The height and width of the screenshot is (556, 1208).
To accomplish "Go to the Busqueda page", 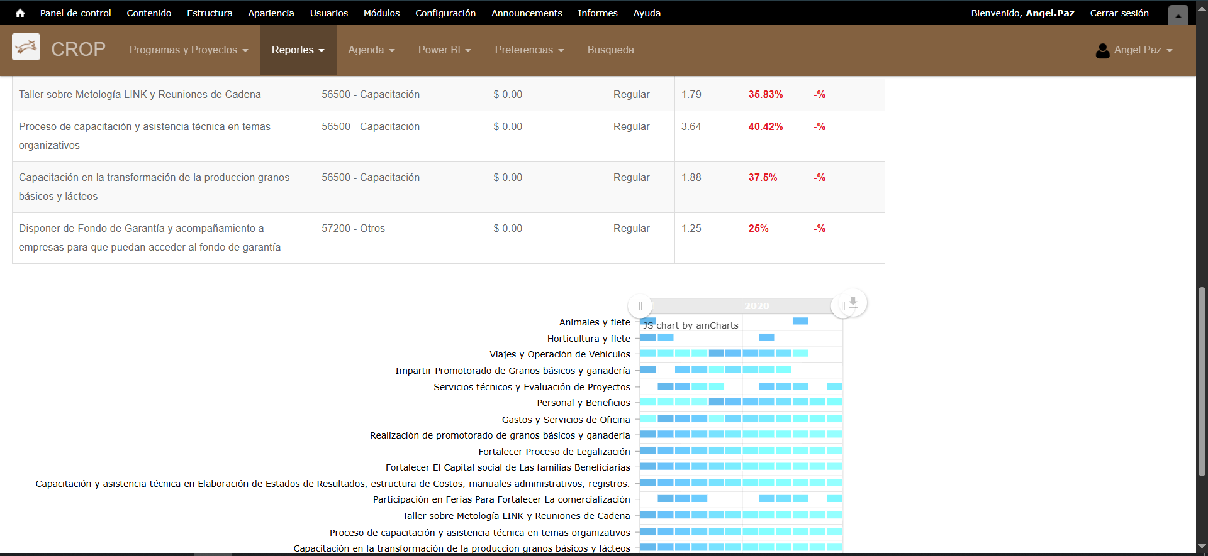I will pyautogui.click(x=610, y=50).
